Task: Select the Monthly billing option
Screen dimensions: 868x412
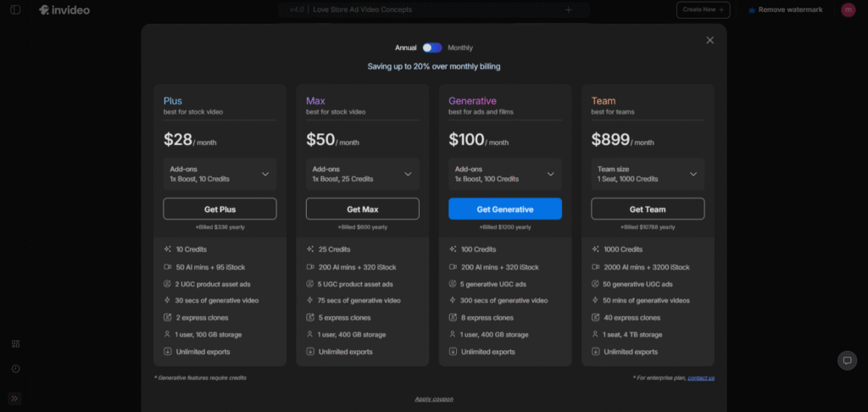Action: click(x=460, y=47)
